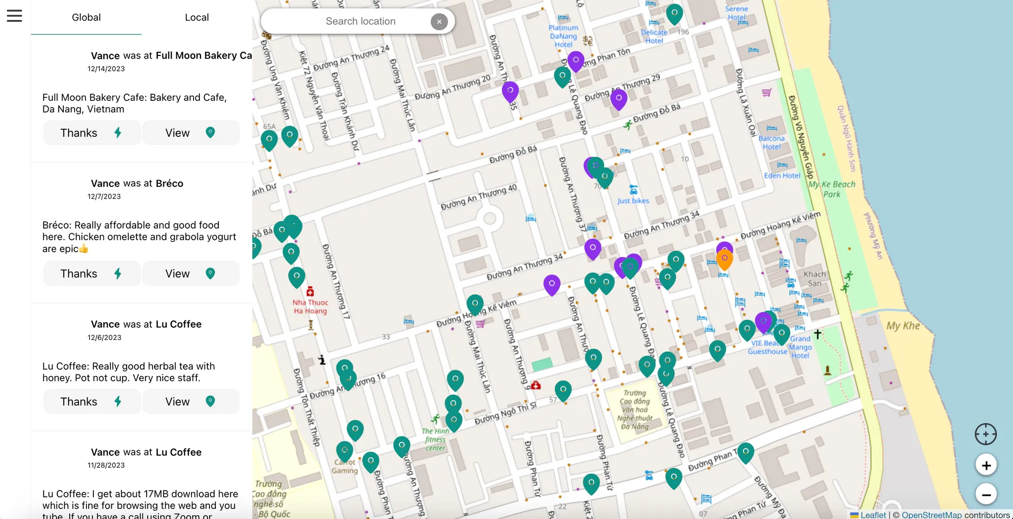This screenshot has height=519, width=1013.
Task: Zoom in on the map
Action: tap(986, 465)
